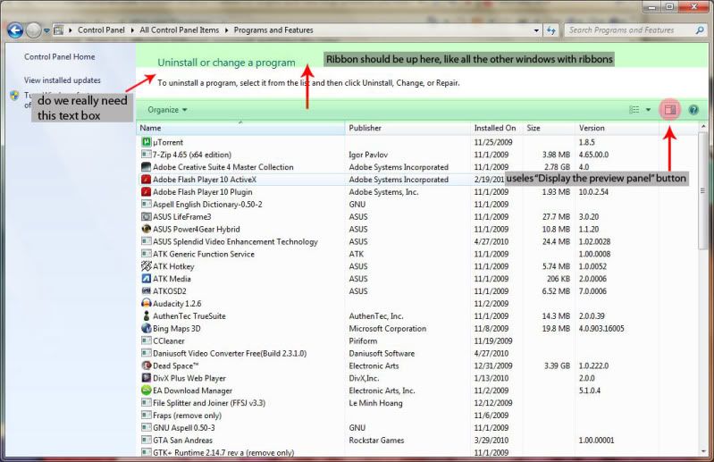Select GNU Aspell 0.50-3 entry
714x462 pixels.
(x=184, y=428)
